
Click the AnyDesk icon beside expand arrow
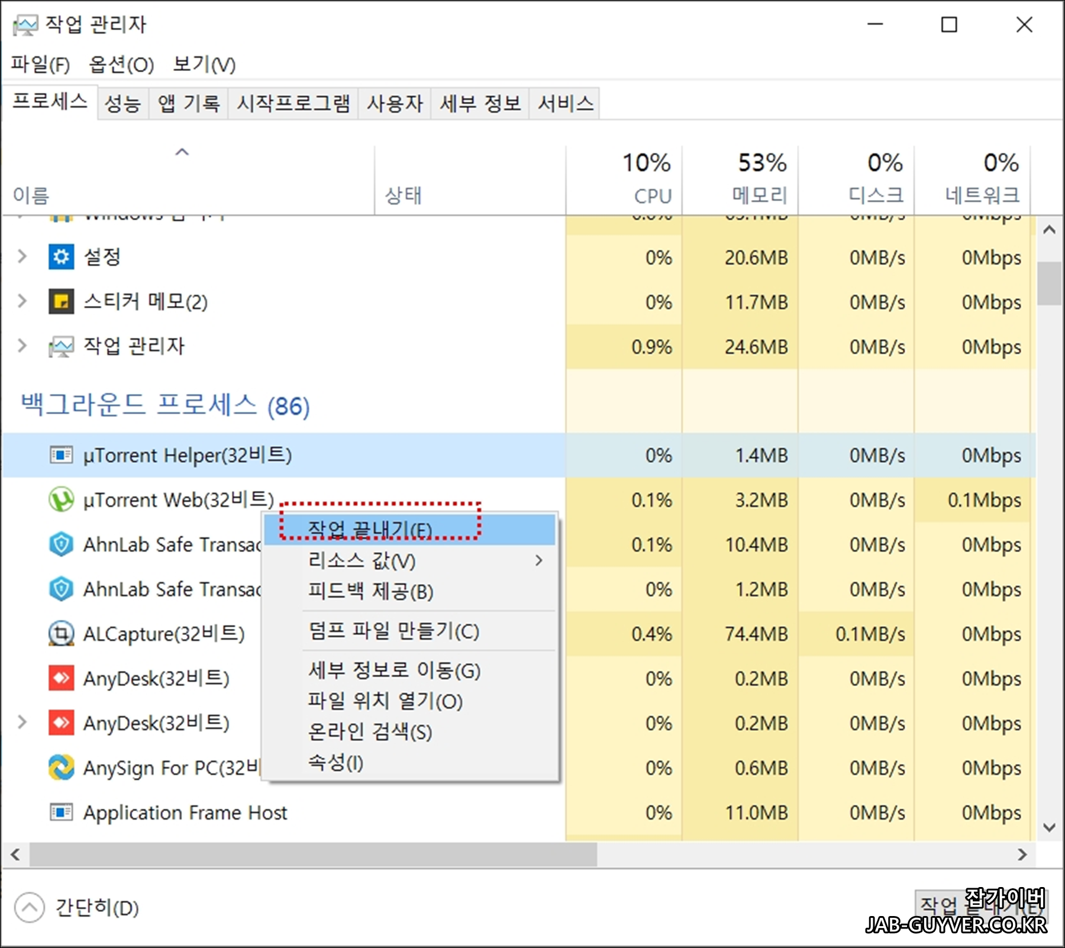(x=61, y=723)
